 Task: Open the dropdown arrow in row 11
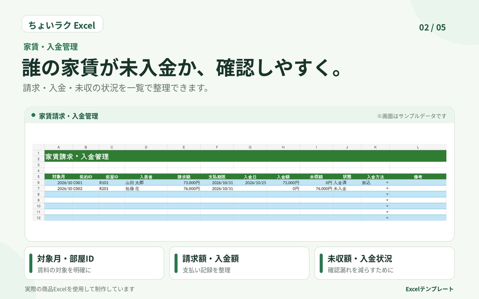pyautogui.click(x=387, y=212)
